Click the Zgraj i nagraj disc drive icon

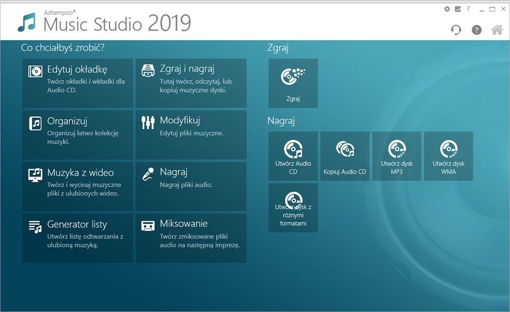[148, 70]
